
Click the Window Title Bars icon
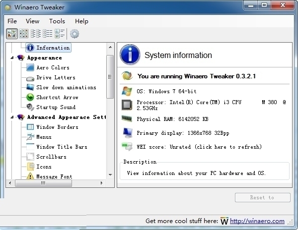tap(30, 147)
